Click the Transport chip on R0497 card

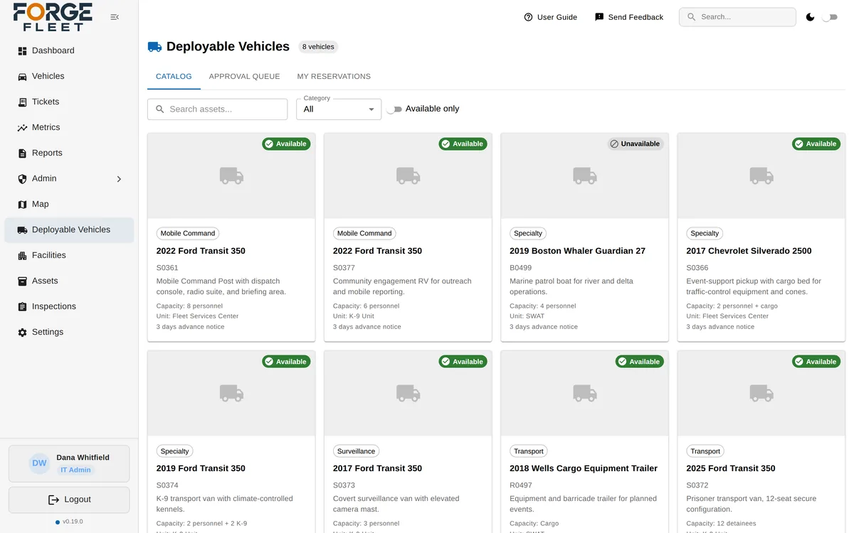(529, 451)
